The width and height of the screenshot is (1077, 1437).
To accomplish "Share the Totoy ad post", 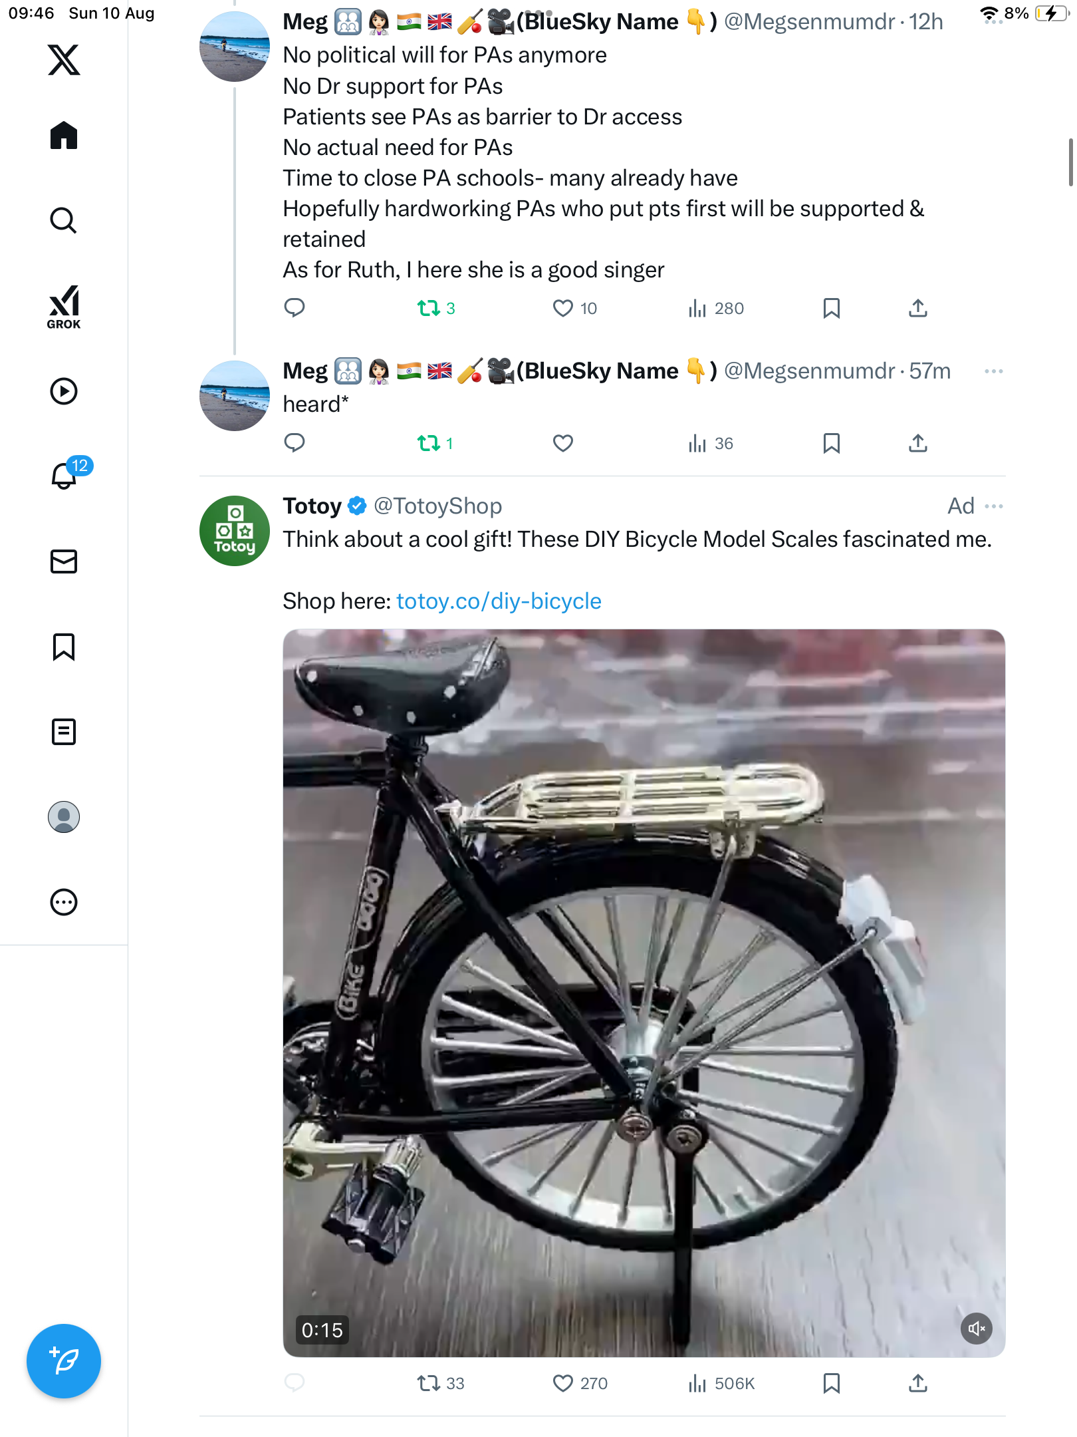I will coord(918,1384).
